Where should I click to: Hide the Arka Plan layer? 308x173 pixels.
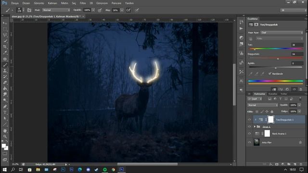(249, 142)
